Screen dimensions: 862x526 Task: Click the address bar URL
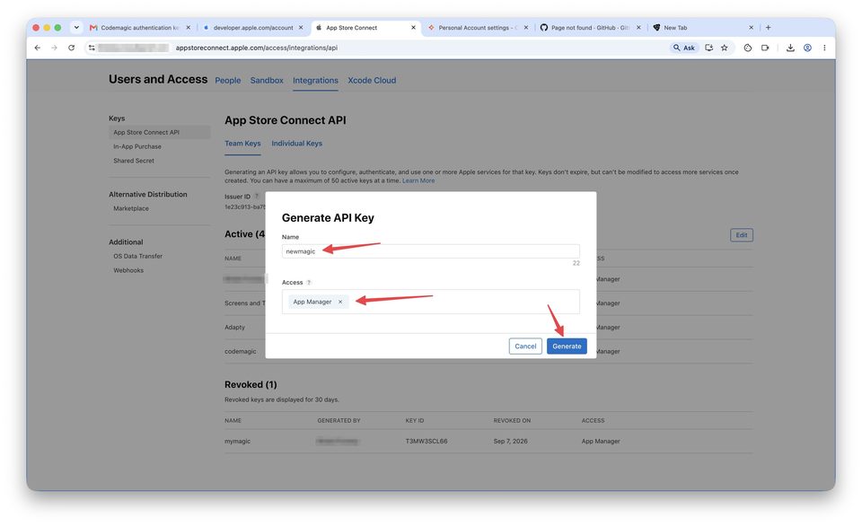(x=256, y=48)
